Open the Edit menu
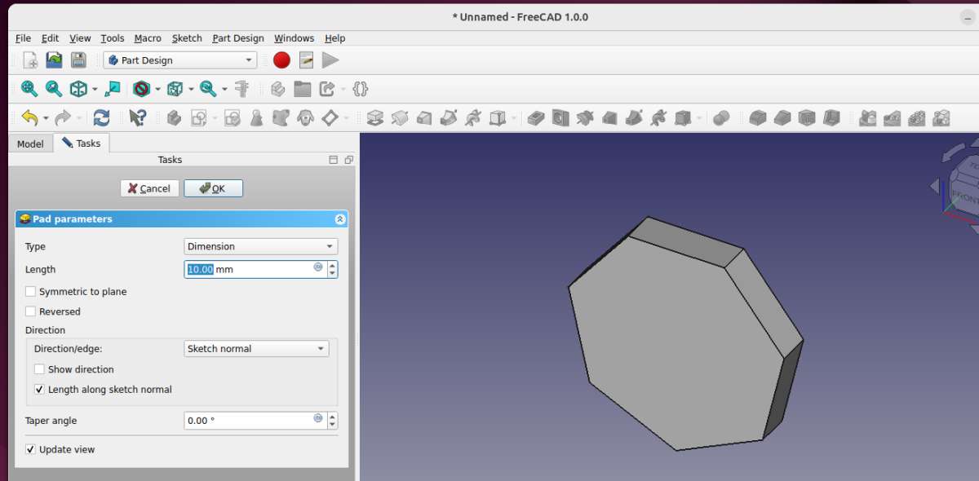The height and width of the screenshot is (481, 979). (50, 38)
